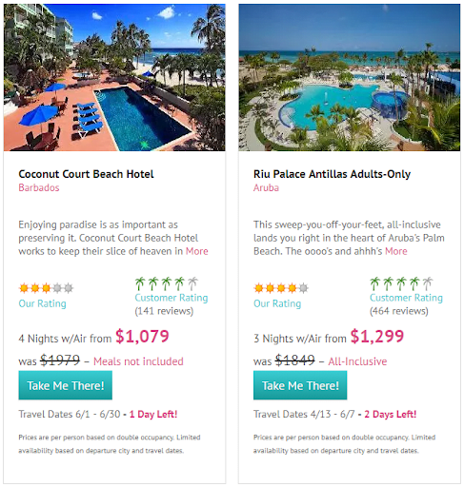Expand More on Riu Palace description
This screenshot has width=464, height=487.
pyautogui.click(x=396, y=251)
